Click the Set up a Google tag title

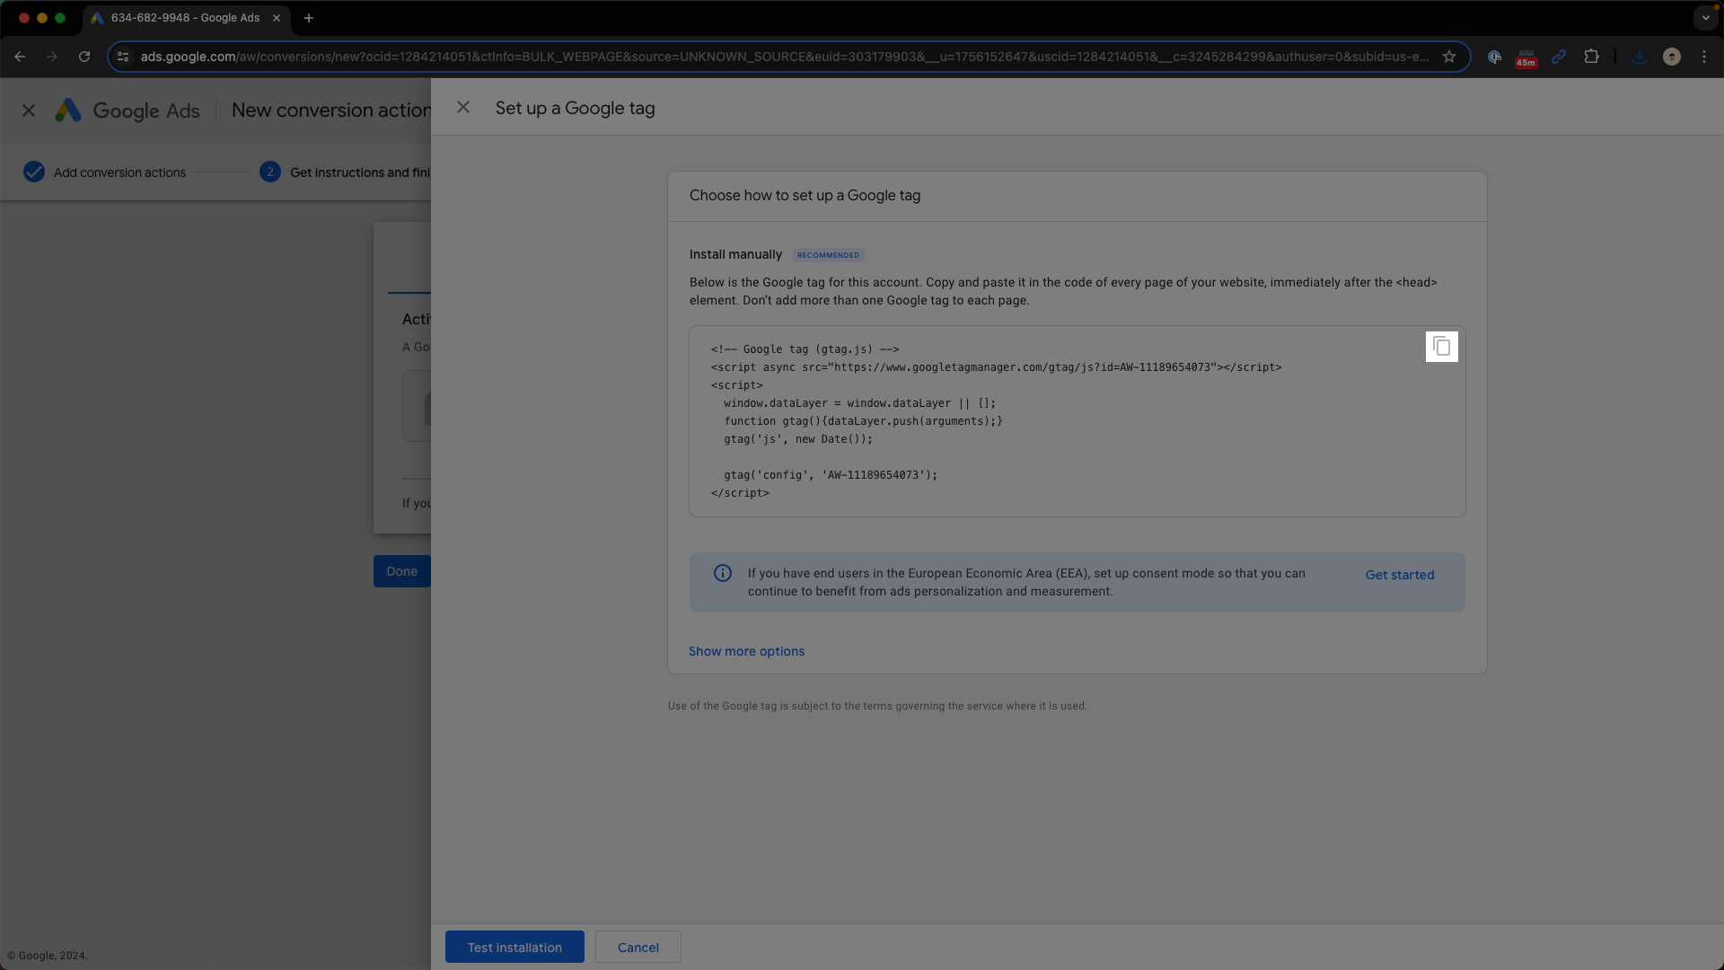(x=575, y=109)
